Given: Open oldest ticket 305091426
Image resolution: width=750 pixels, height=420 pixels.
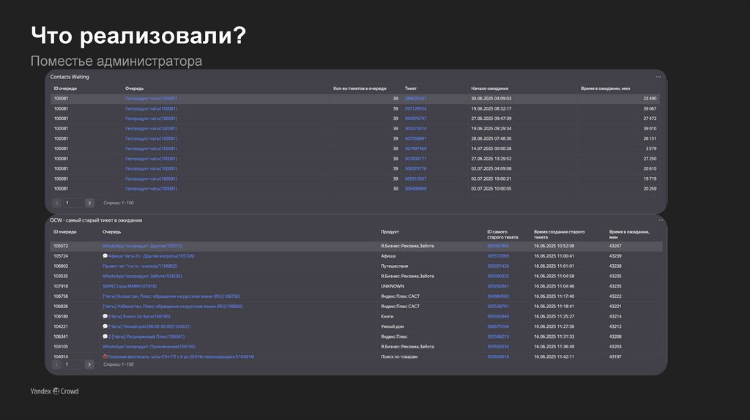Looking at the screenshot, I should coord(498,266).
